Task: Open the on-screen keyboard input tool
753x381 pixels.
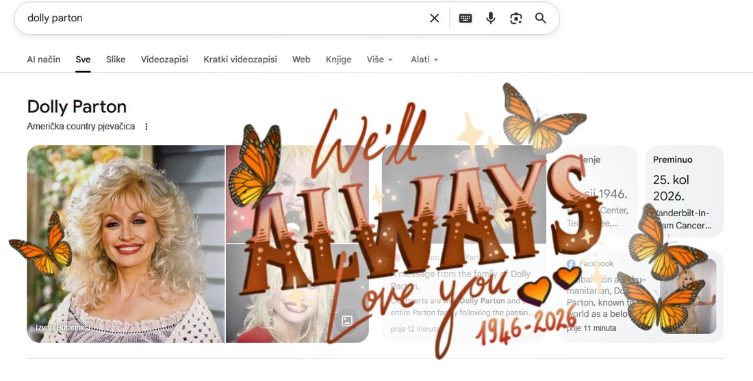Action: click(x=465, y=18)
